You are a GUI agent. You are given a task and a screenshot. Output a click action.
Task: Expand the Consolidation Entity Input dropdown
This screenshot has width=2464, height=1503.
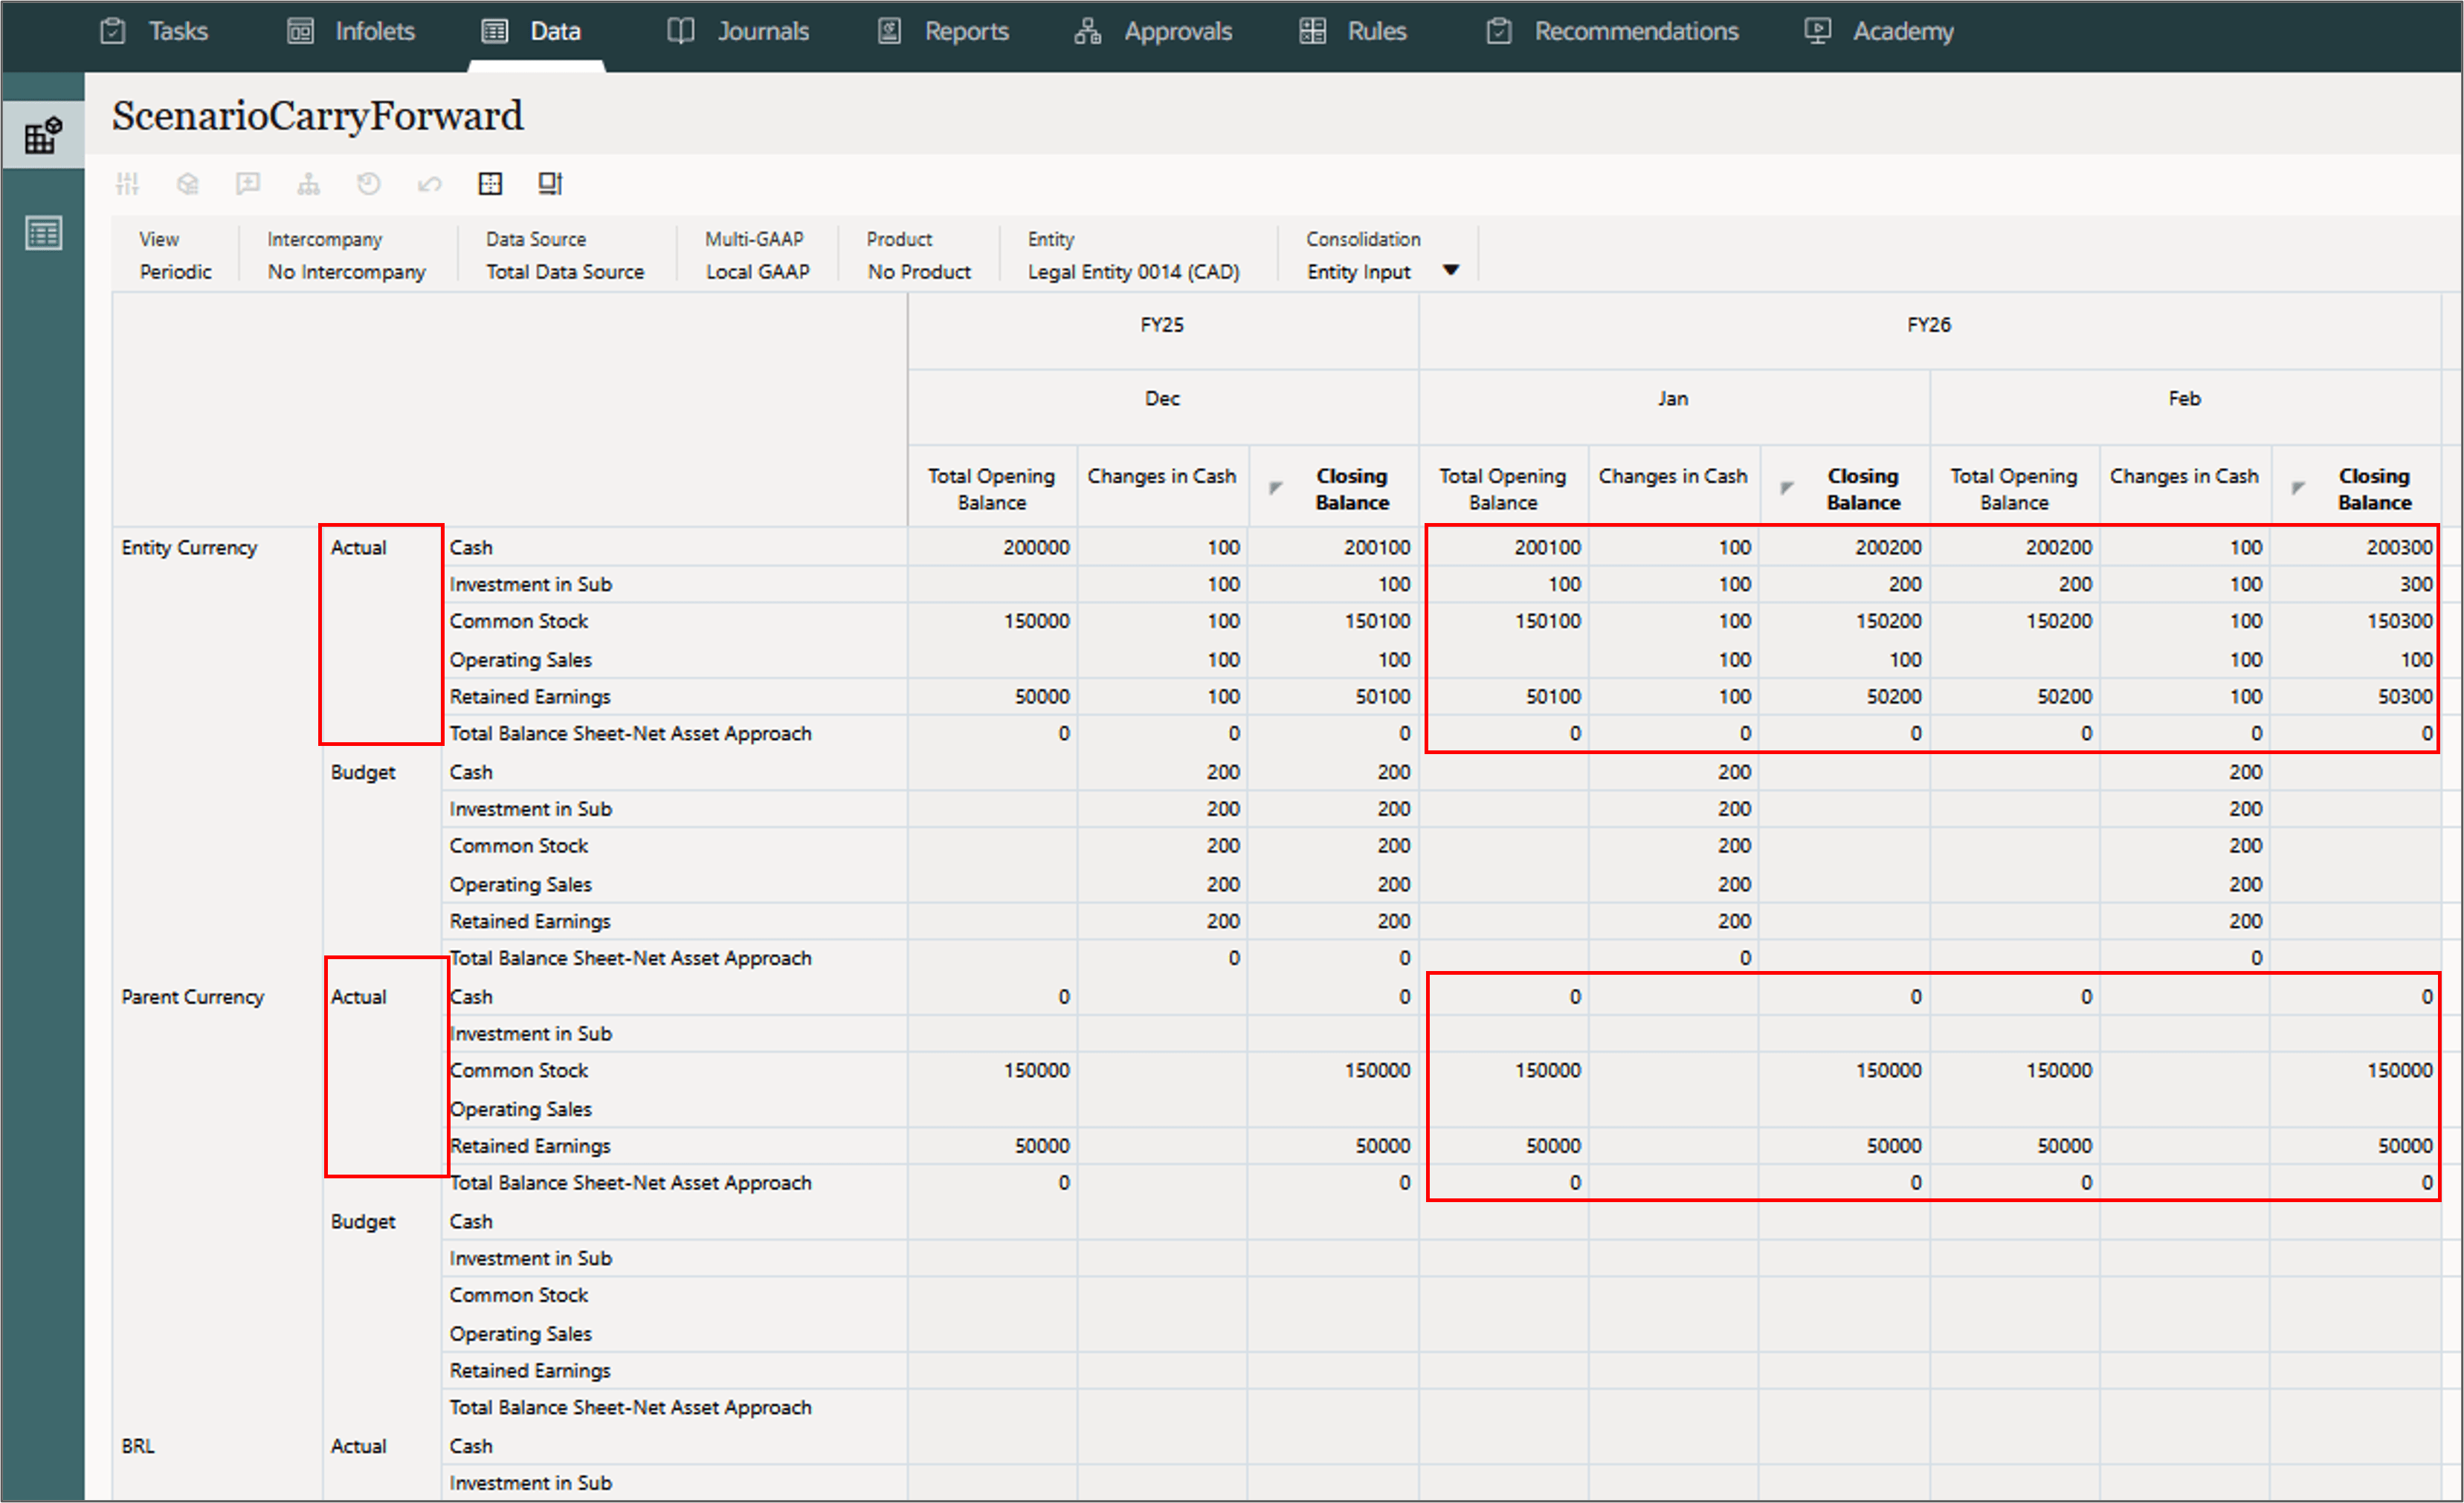coord(1450,271)
